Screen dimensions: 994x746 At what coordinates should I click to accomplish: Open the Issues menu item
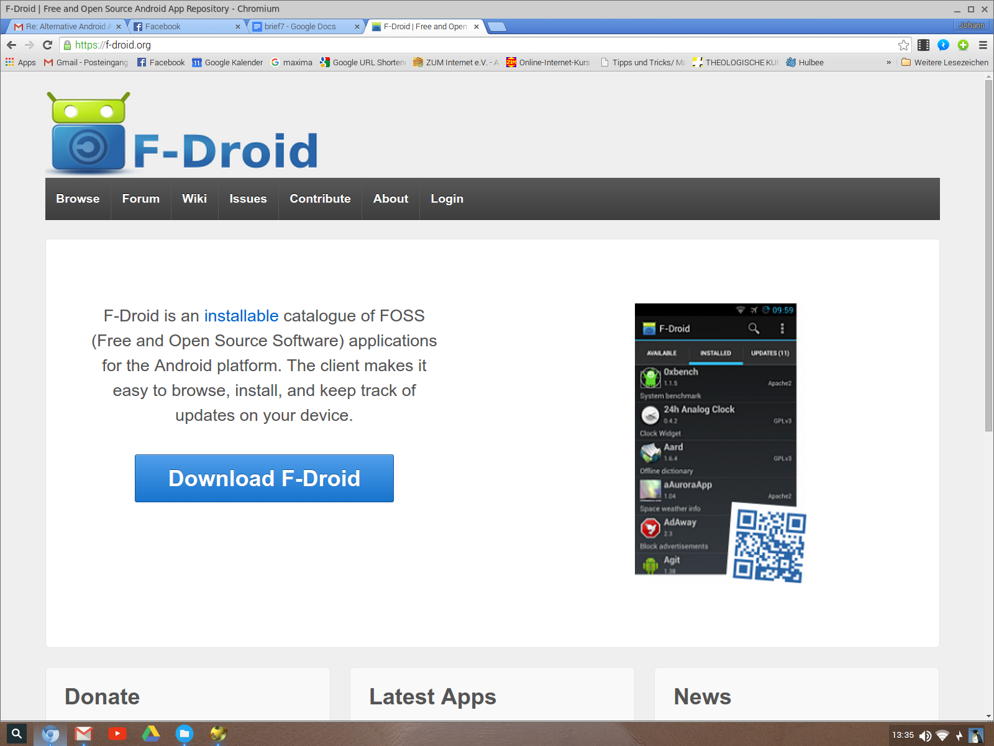pos(248,199)
